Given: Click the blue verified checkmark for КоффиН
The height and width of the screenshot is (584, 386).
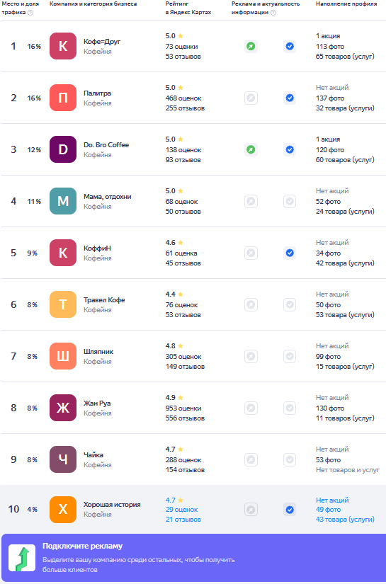Looking at the screenshot, I should point(290,253).
